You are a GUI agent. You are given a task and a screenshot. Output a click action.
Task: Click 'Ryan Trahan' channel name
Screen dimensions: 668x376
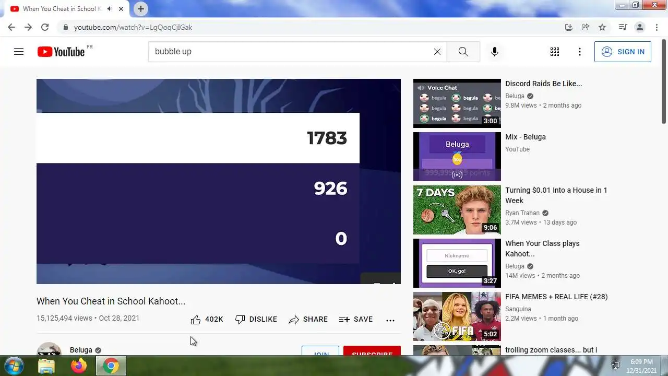pos(522,213)
